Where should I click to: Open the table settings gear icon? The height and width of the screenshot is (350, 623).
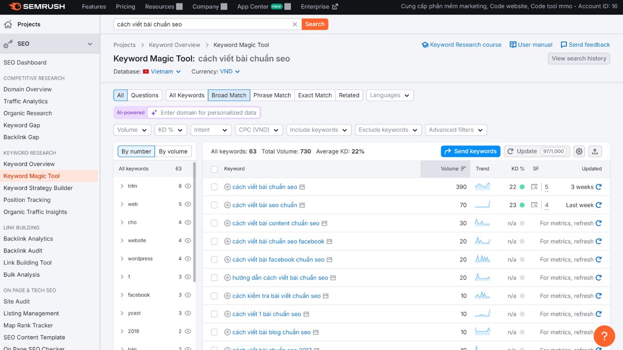579,151
